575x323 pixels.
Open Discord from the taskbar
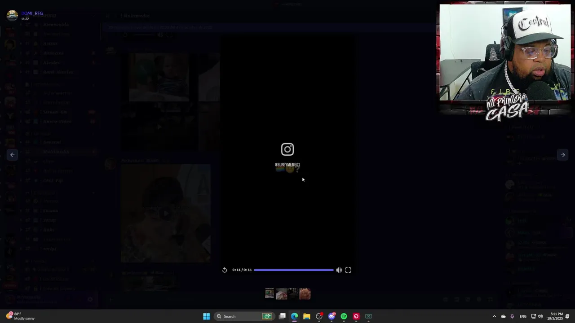tap(332, 316)
